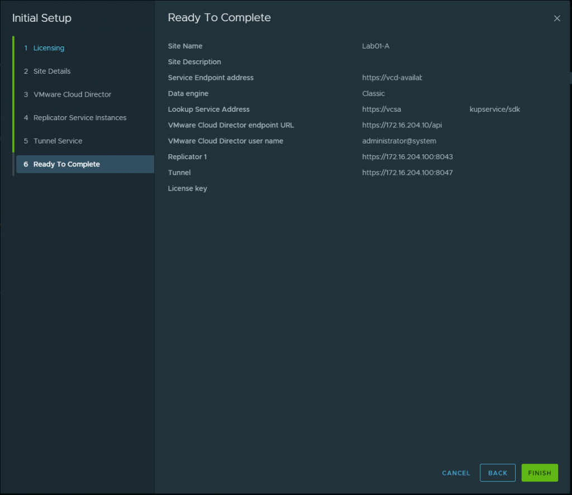Screen dimensions: 572x495
Task: Go to the Licensing step
Action: pyautogui.click(x=49, y=48)
